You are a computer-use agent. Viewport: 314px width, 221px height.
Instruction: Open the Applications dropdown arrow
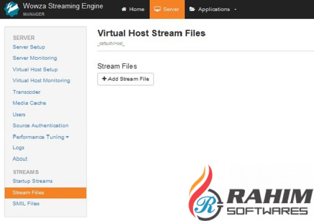click(235, 9)
